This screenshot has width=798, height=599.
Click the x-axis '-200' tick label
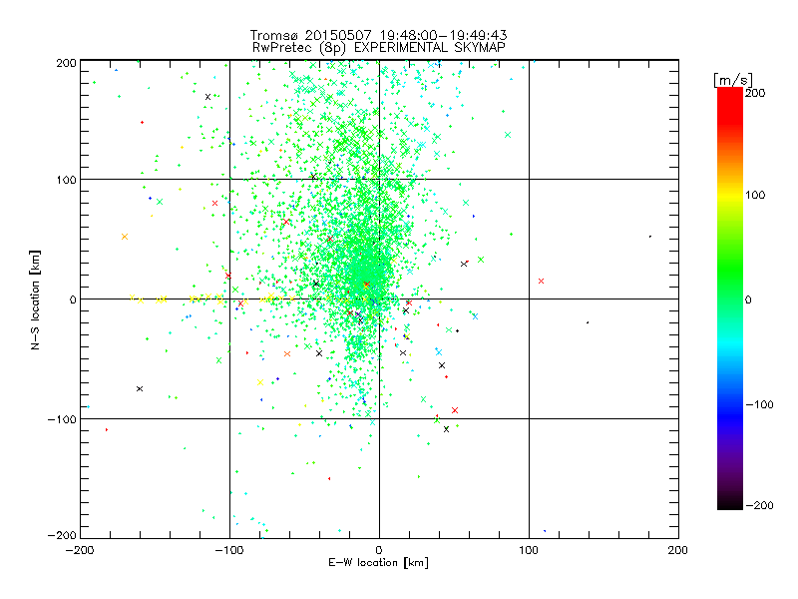tap(81, 550)
